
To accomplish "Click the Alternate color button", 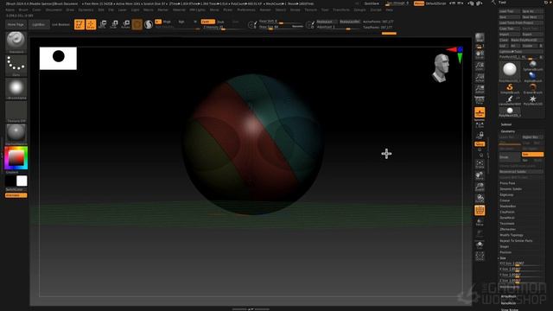I will tap(16, 195).
